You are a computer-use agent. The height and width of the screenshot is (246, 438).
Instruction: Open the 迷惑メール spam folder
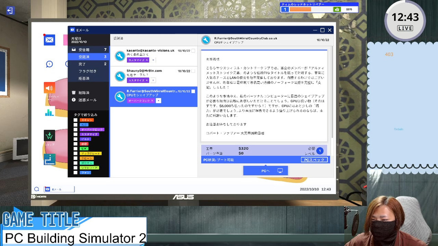click(x=89, y=100)
